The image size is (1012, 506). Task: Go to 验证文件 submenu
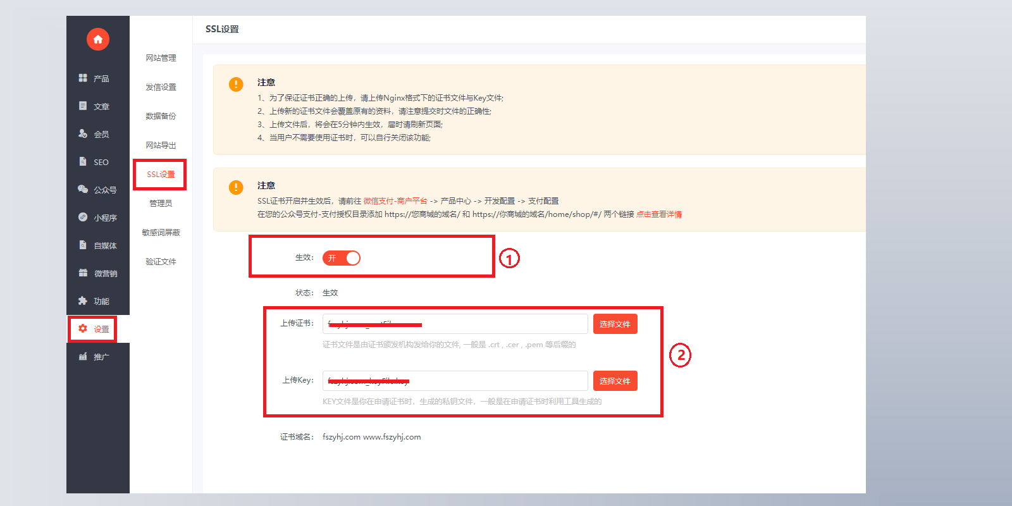click(x=161, y=262)
